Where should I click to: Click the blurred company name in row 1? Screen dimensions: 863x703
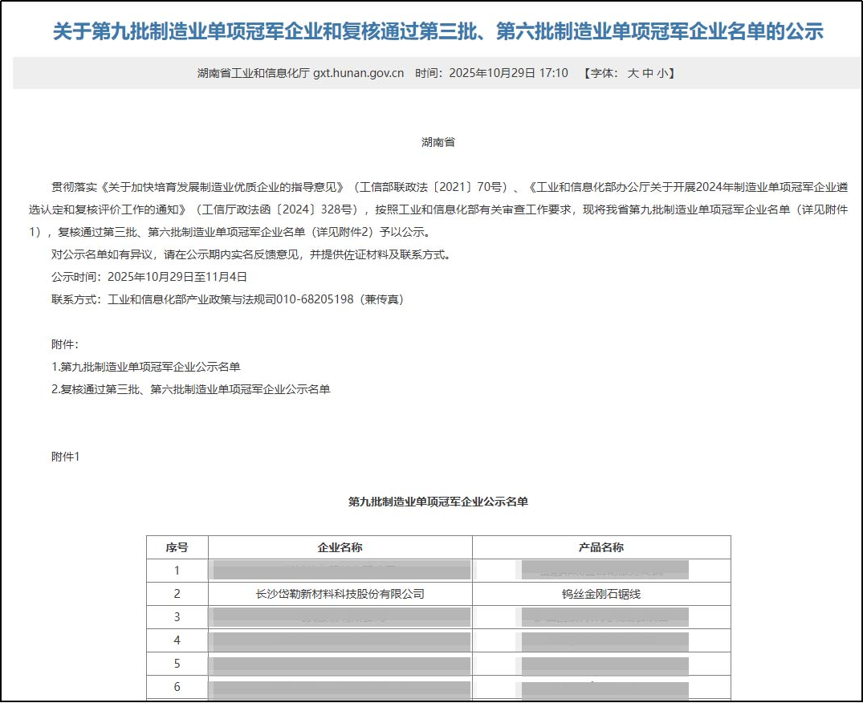tap(340, 571)
